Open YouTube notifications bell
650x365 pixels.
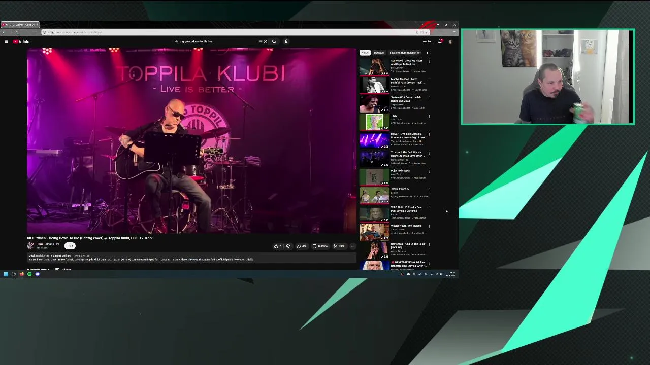[440, 41]
